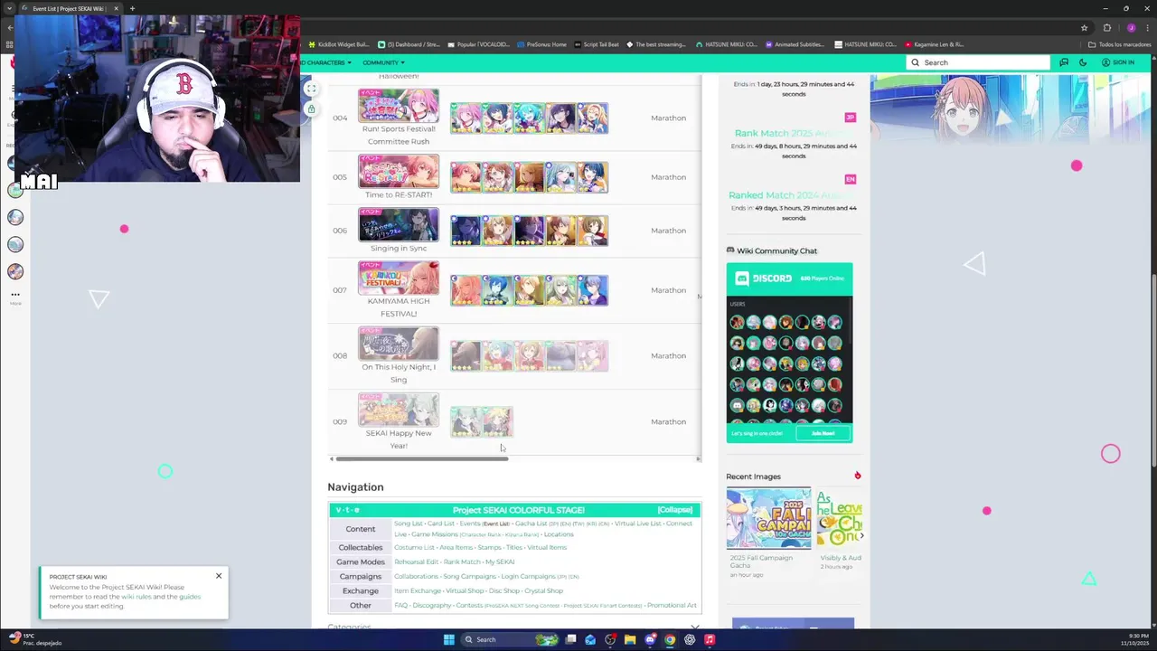The image size is (1157, 651).
Task: Open the Rank Match navigation link
Action: click(x=462, y=561)
